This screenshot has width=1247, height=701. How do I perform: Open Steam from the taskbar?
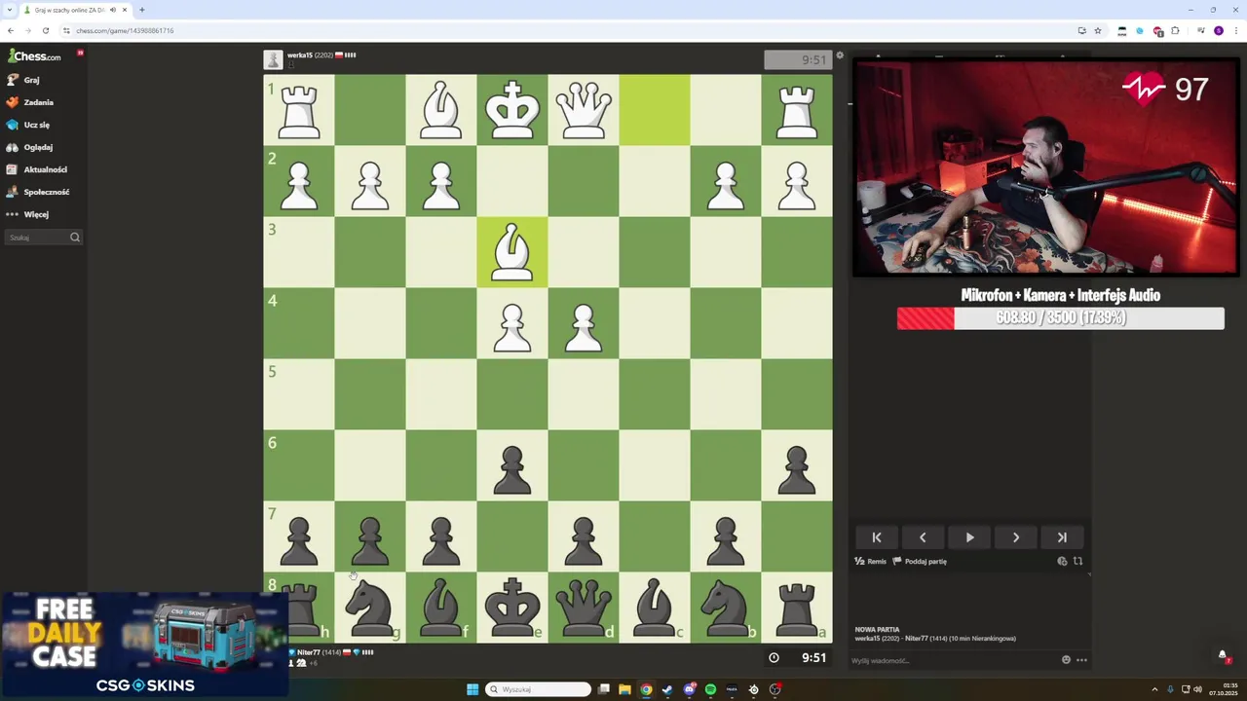click(667, 689)
